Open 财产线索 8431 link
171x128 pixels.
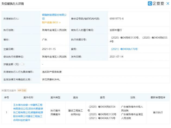pyautogui.click(x=51, y=22)
